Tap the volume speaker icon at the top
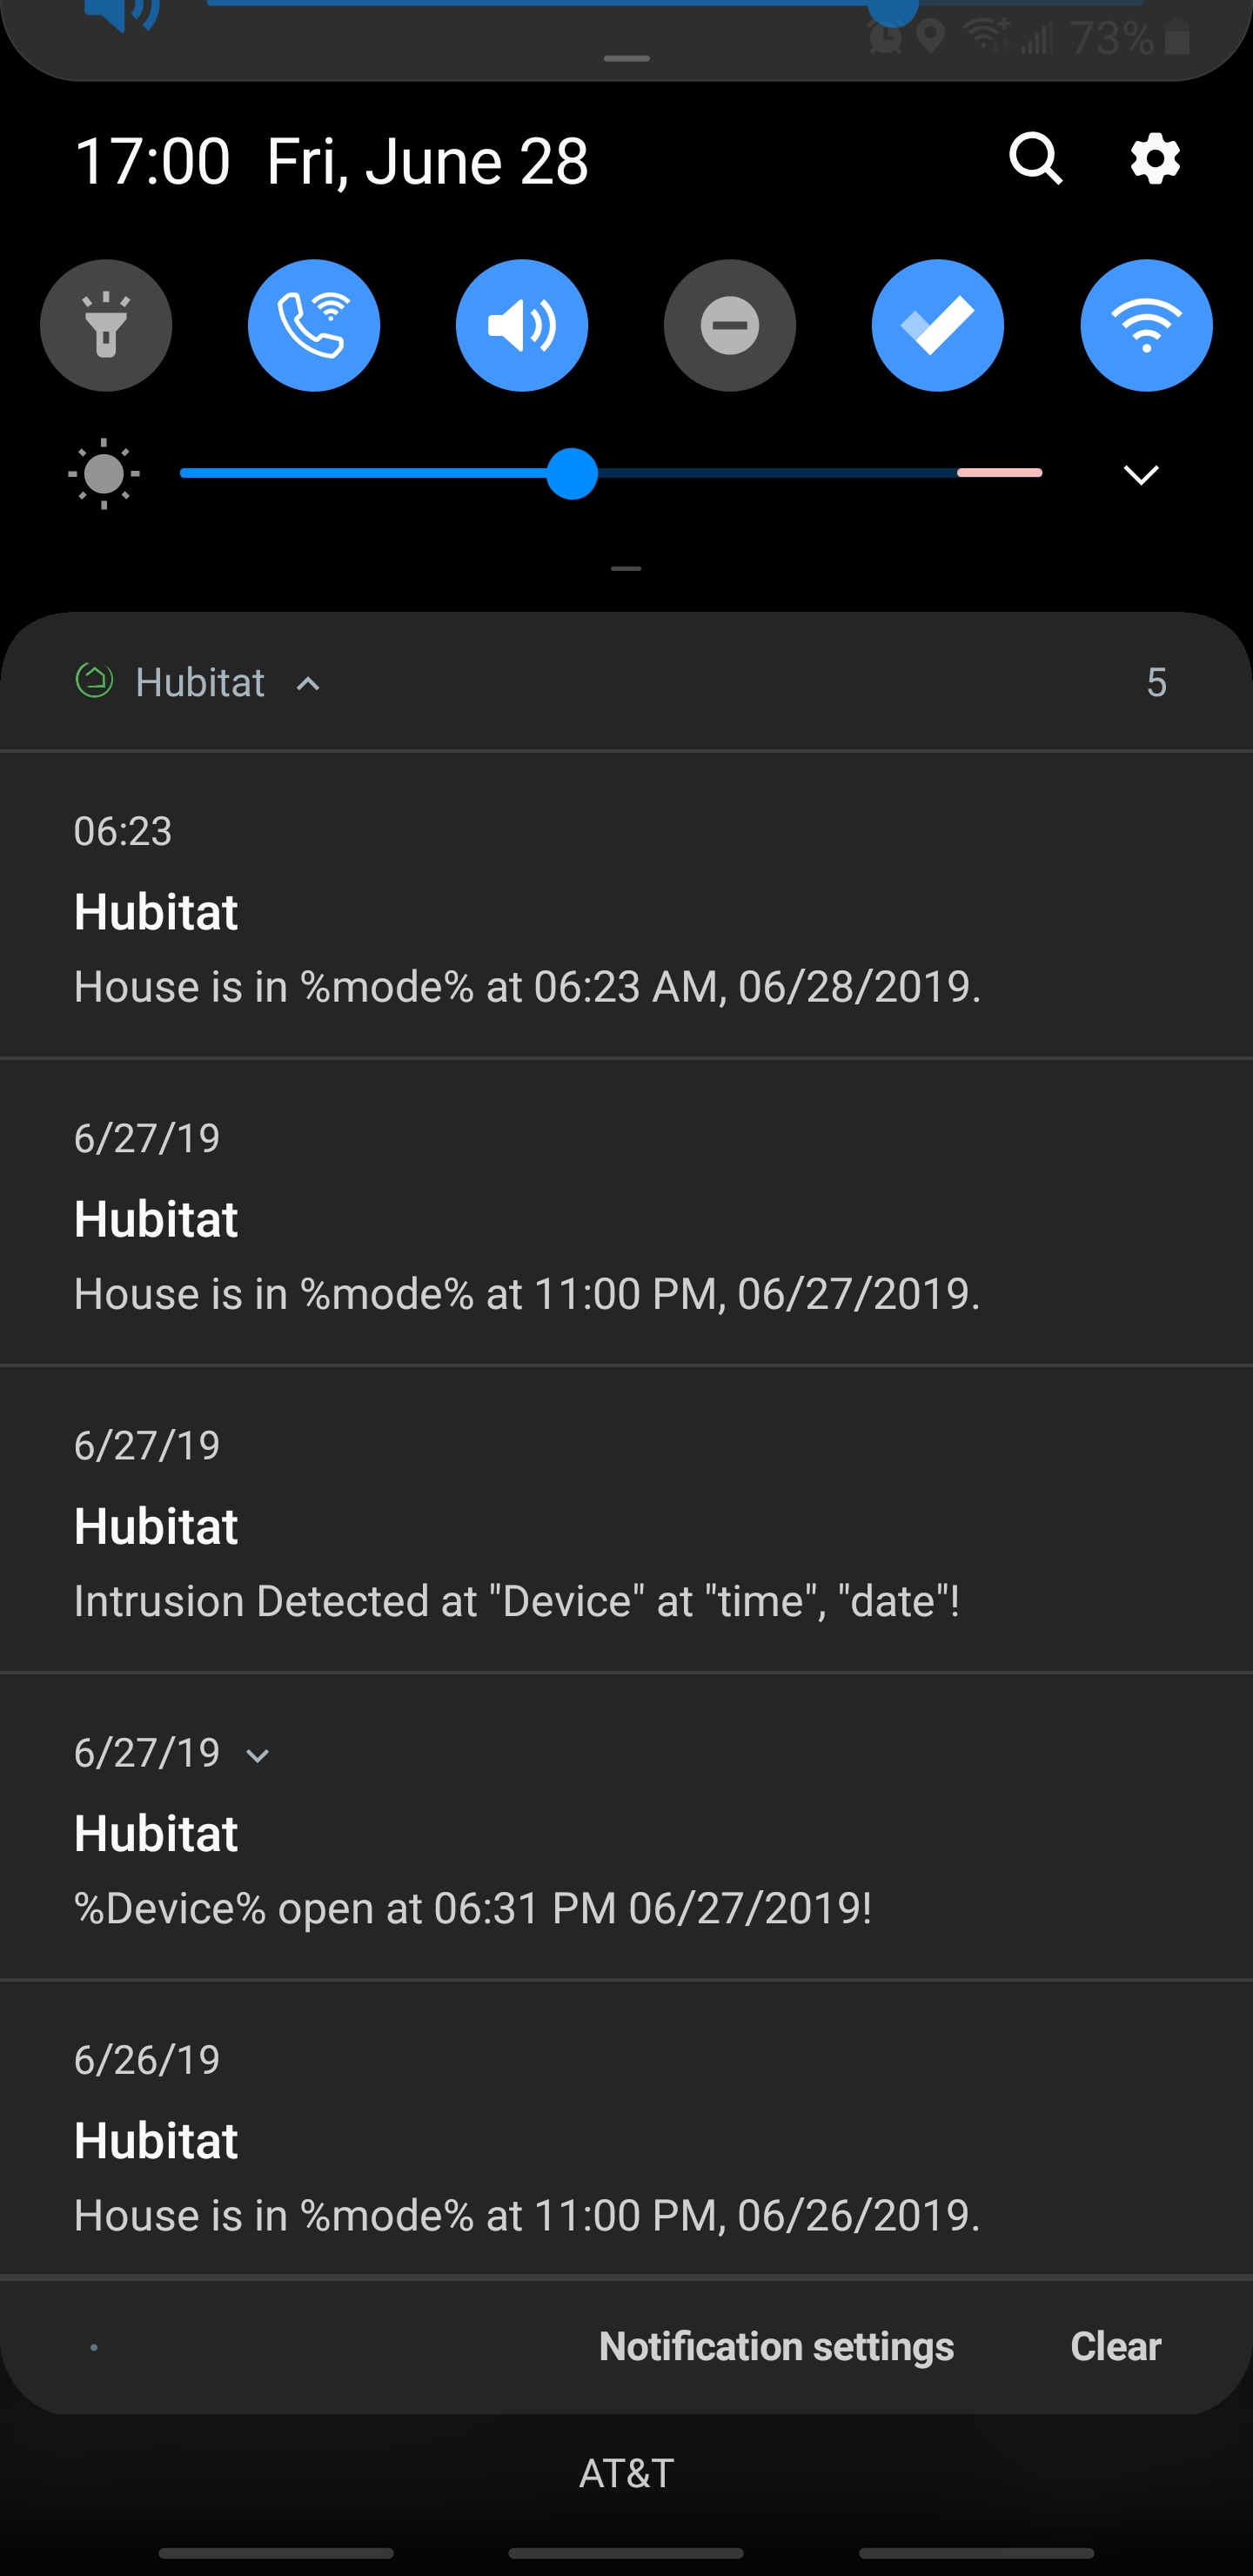Image resolution: width=1253 pixels, height=2576 pixels. [122, 14]
